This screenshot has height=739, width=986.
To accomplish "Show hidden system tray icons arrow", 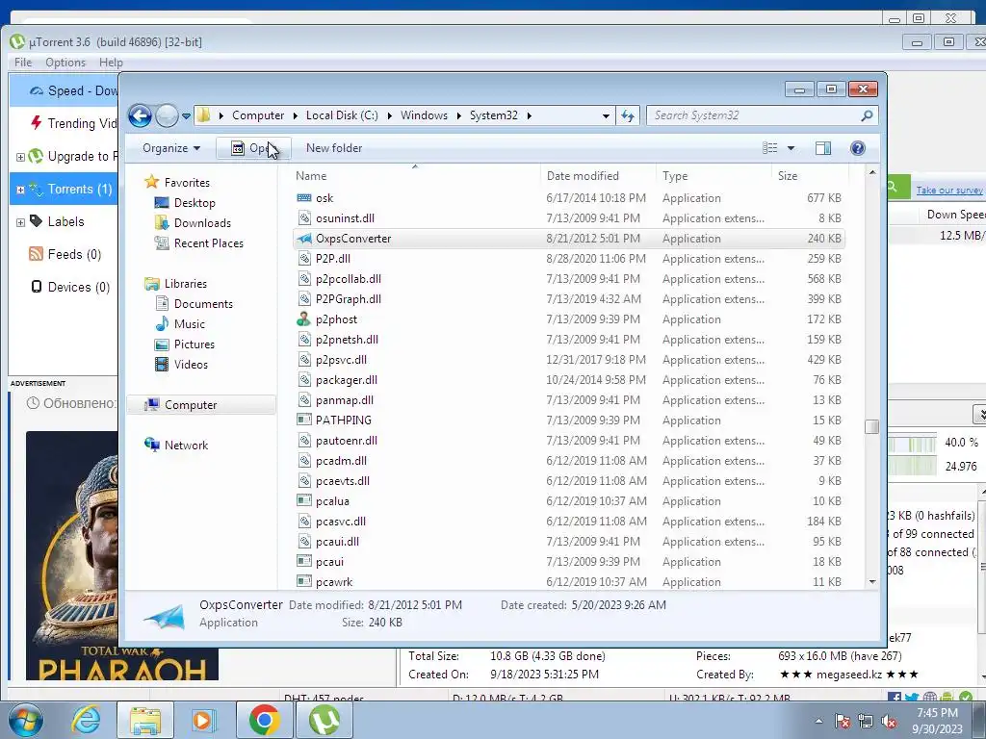I will tap(818, 721).
